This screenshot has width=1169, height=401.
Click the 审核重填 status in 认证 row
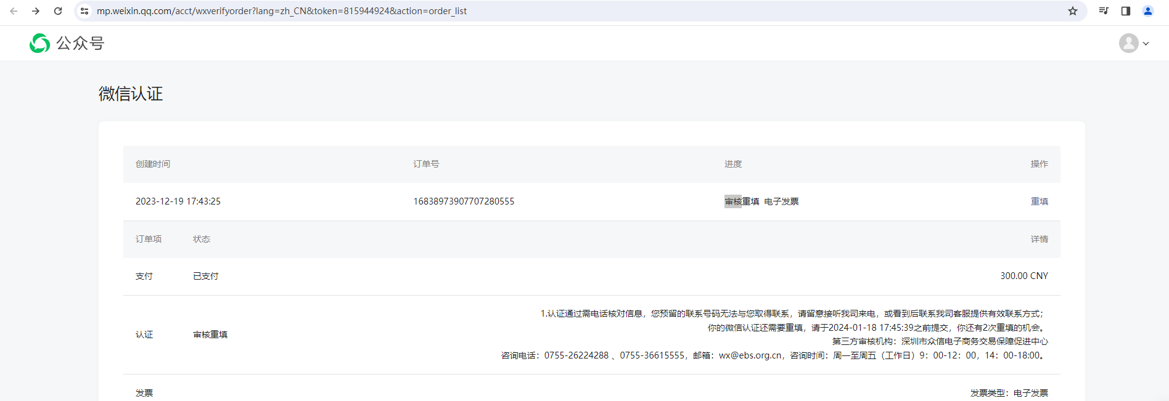coord(210,334)
